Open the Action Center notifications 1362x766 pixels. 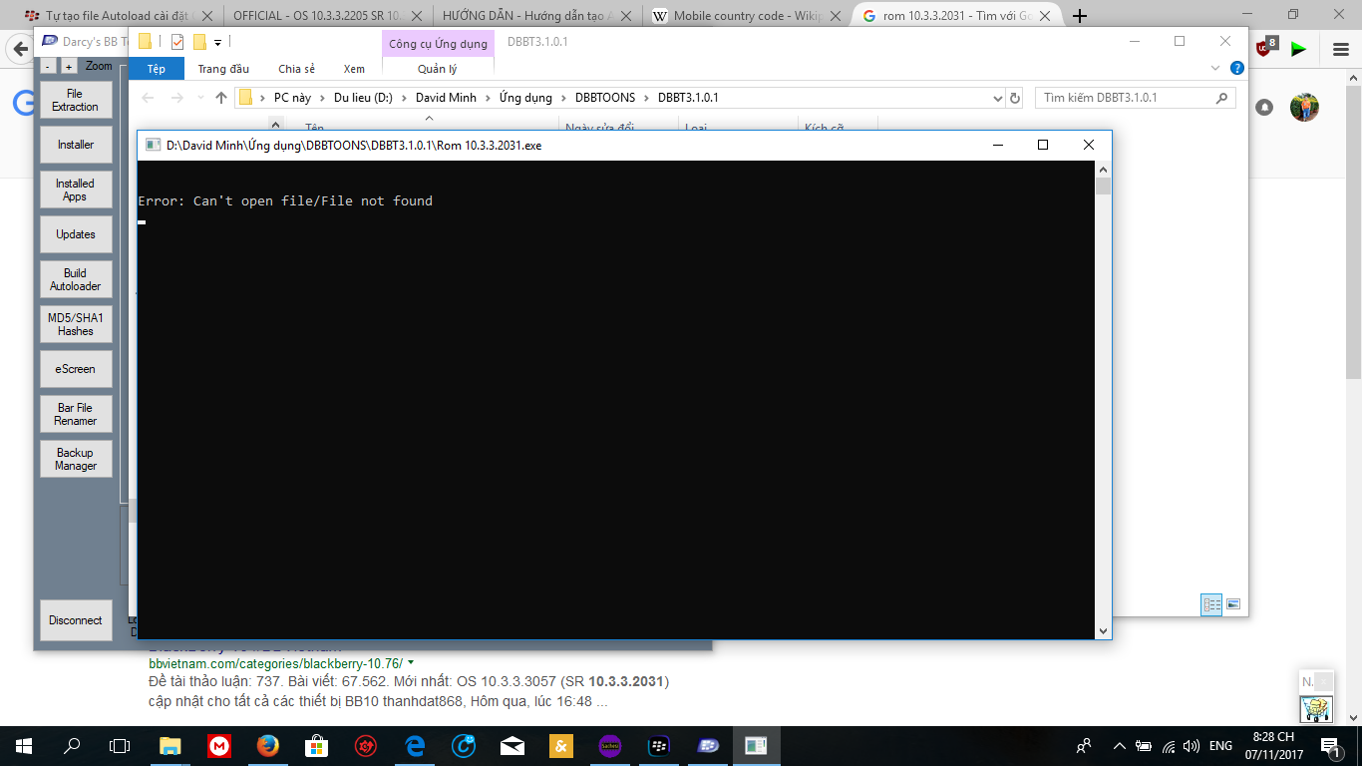(1330, 746)
